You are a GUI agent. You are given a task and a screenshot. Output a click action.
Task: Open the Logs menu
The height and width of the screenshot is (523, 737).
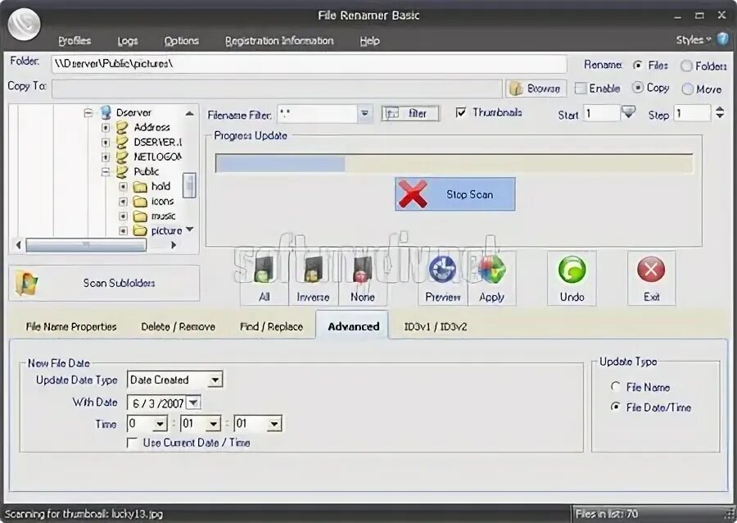pos(128,41)
